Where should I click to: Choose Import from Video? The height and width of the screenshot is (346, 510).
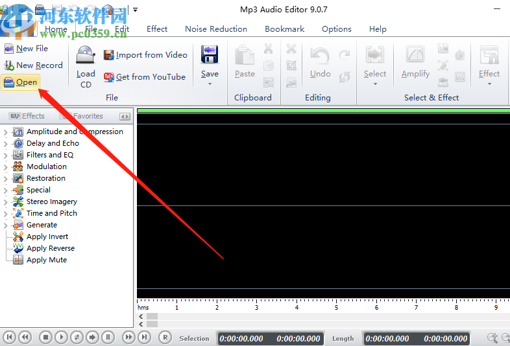(x=145, y=55)
